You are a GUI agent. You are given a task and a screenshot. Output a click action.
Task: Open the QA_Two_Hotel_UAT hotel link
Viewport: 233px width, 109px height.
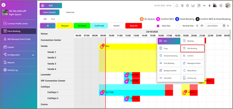click(x=18, y=11)
